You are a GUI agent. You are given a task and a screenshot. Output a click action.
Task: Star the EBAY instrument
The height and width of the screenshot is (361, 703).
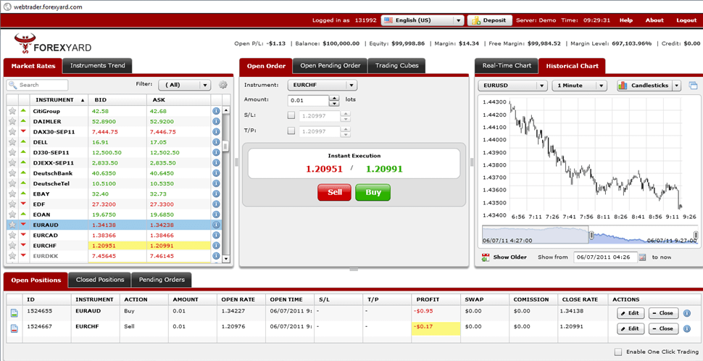(x=12, y=194)
